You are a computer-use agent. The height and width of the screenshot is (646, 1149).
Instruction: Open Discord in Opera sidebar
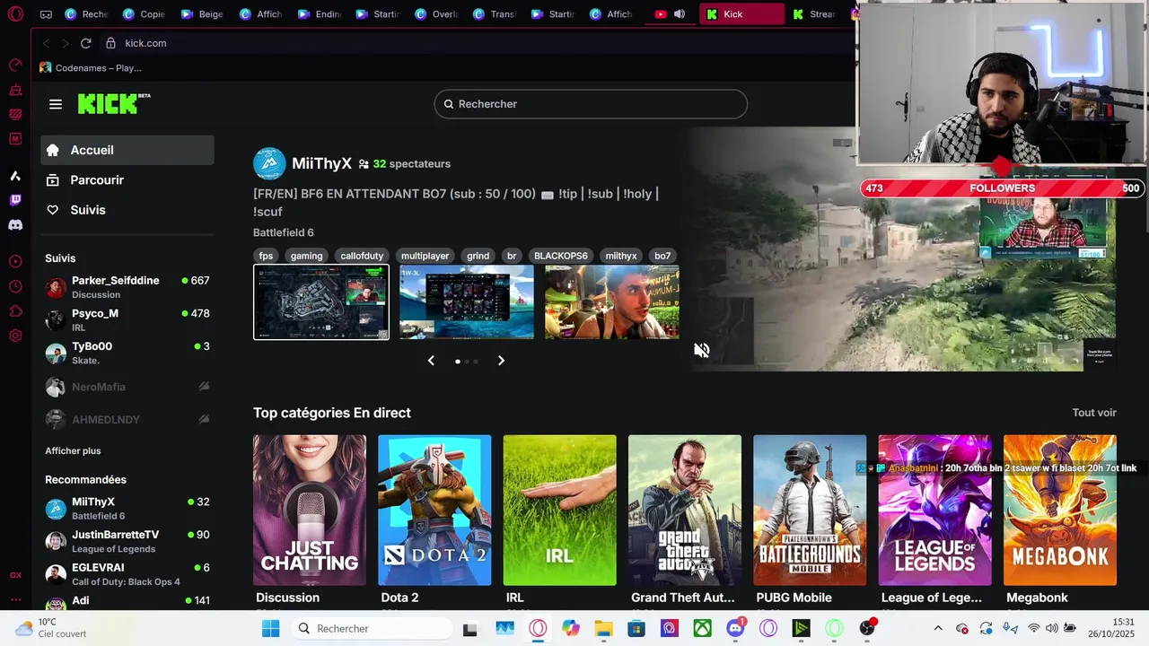(x=15, y=225)
